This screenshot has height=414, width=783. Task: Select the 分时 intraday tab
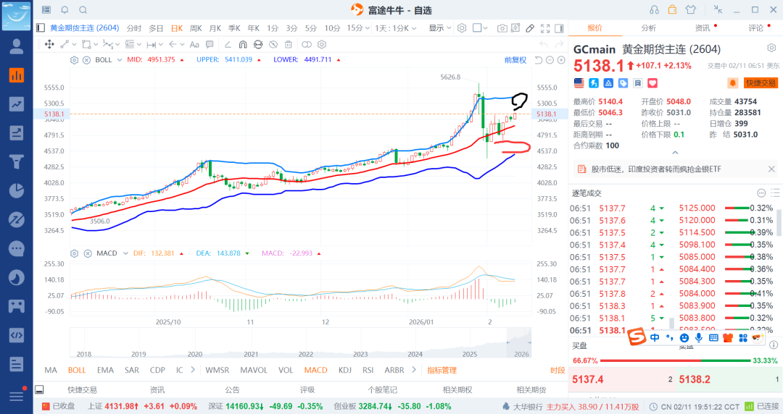point(134,28)
